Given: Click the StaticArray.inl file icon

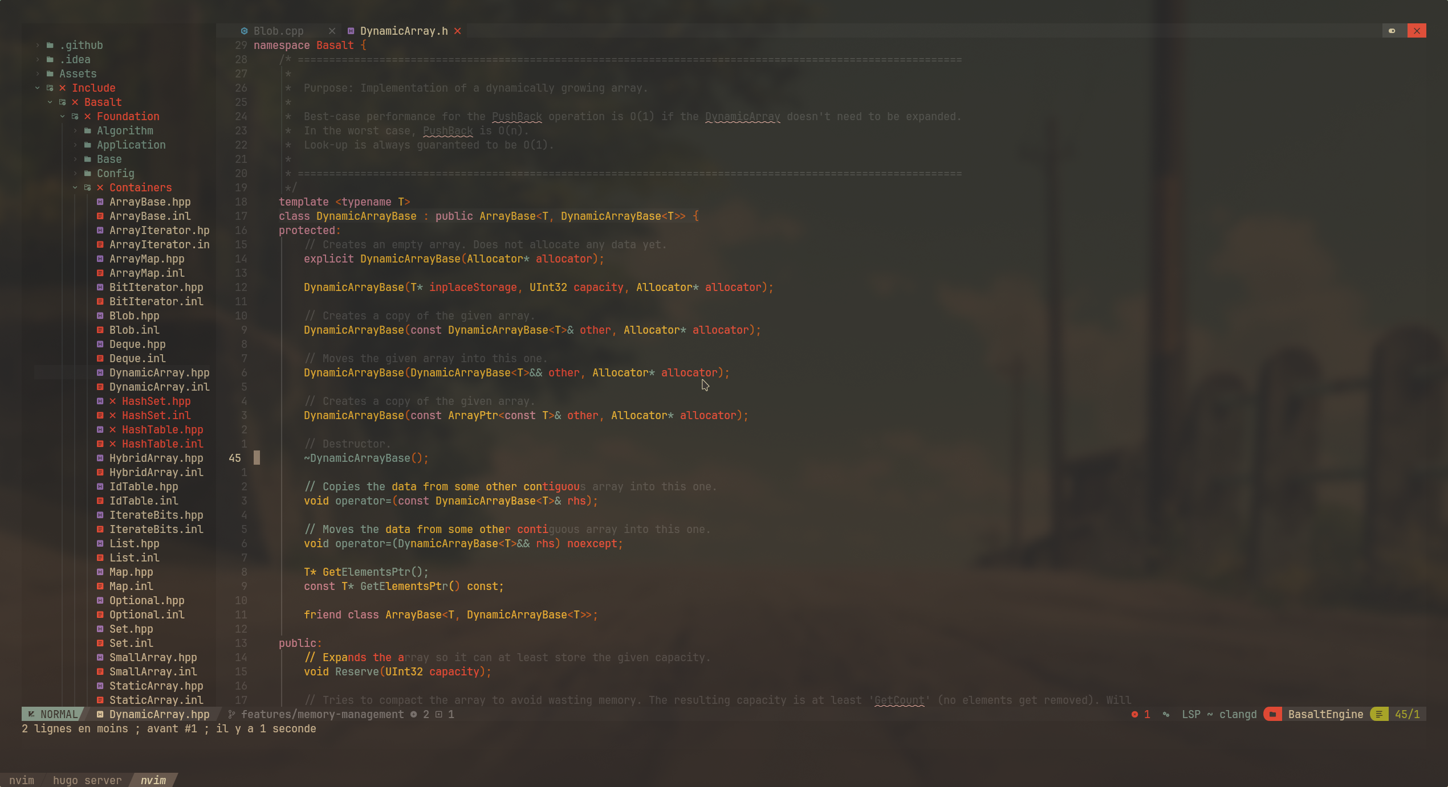Looking at the screenshot, I should [100, 700].
